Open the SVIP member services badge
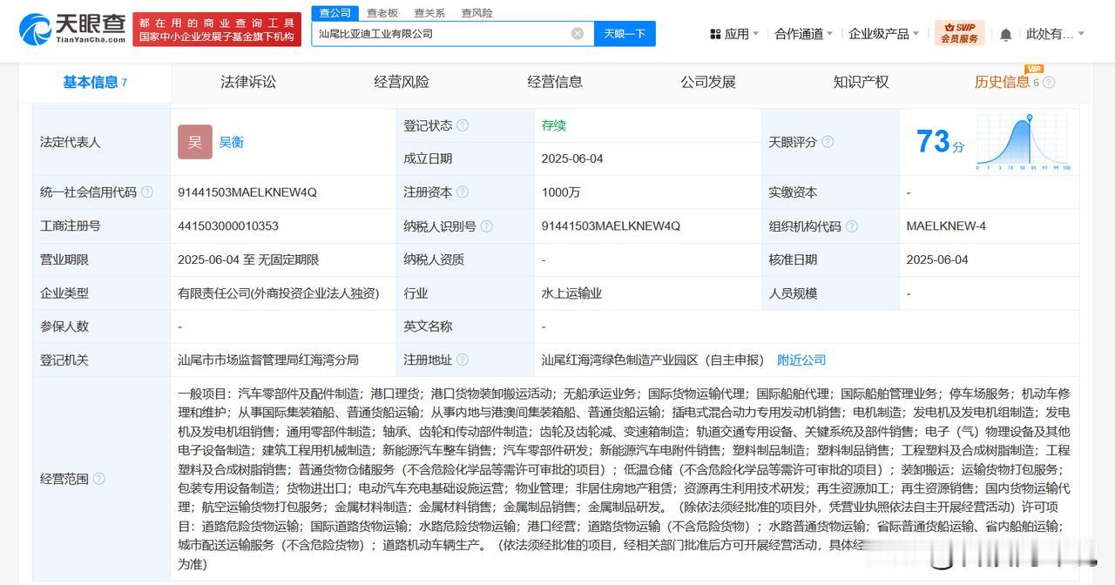Image resolution: width=1115 pixels, height=585 pixels. point(959,33)
